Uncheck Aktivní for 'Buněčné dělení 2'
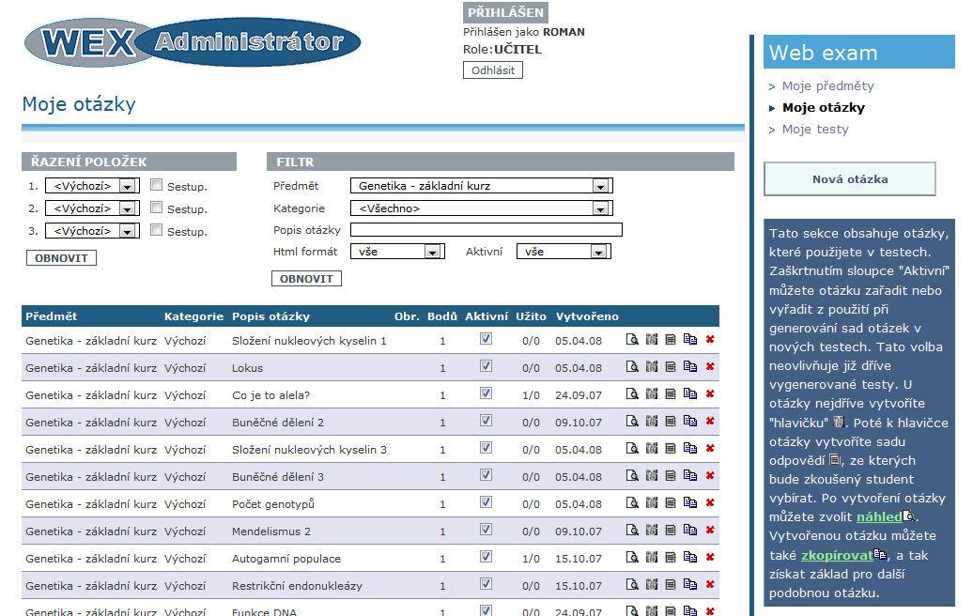 [x=486, y=421]
